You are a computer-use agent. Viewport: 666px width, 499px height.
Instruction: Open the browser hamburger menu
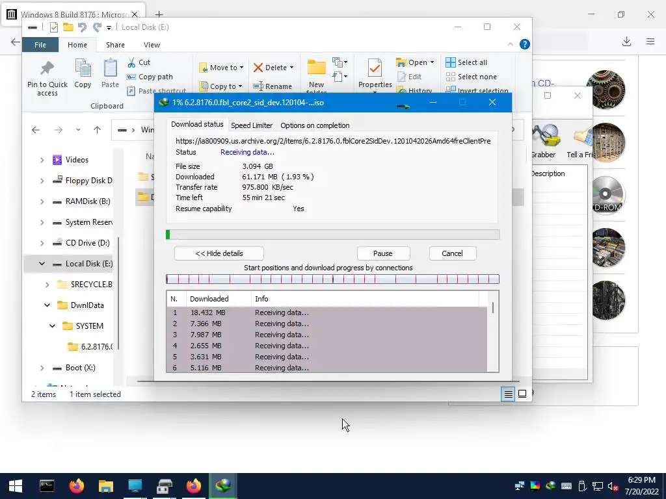(x=650, y=41)
